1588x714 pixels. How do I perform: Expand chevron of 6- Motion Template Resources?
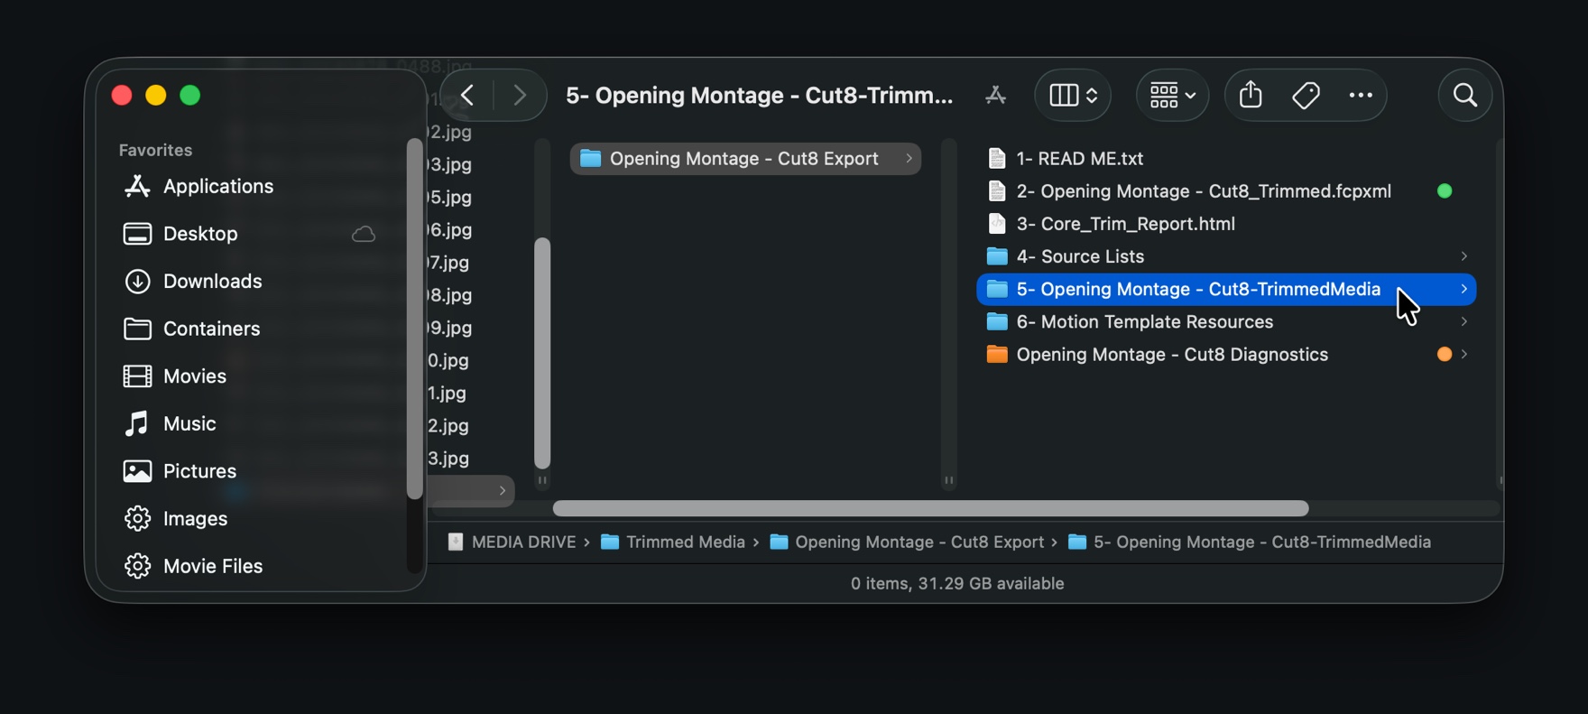1463,321
